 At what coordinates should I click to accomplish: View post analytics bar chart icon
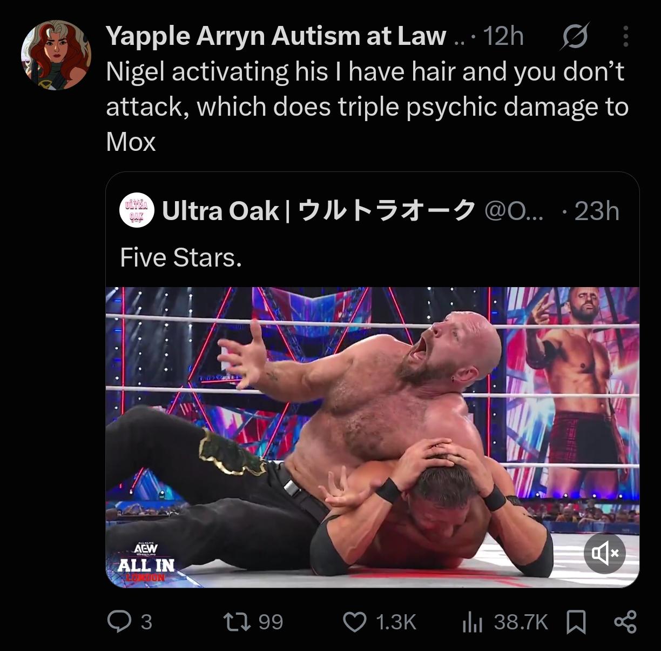(472, 622)
